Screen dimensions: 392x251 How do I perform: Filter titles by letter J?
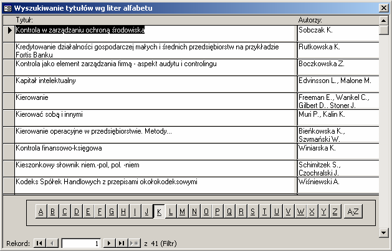point(146,212)
